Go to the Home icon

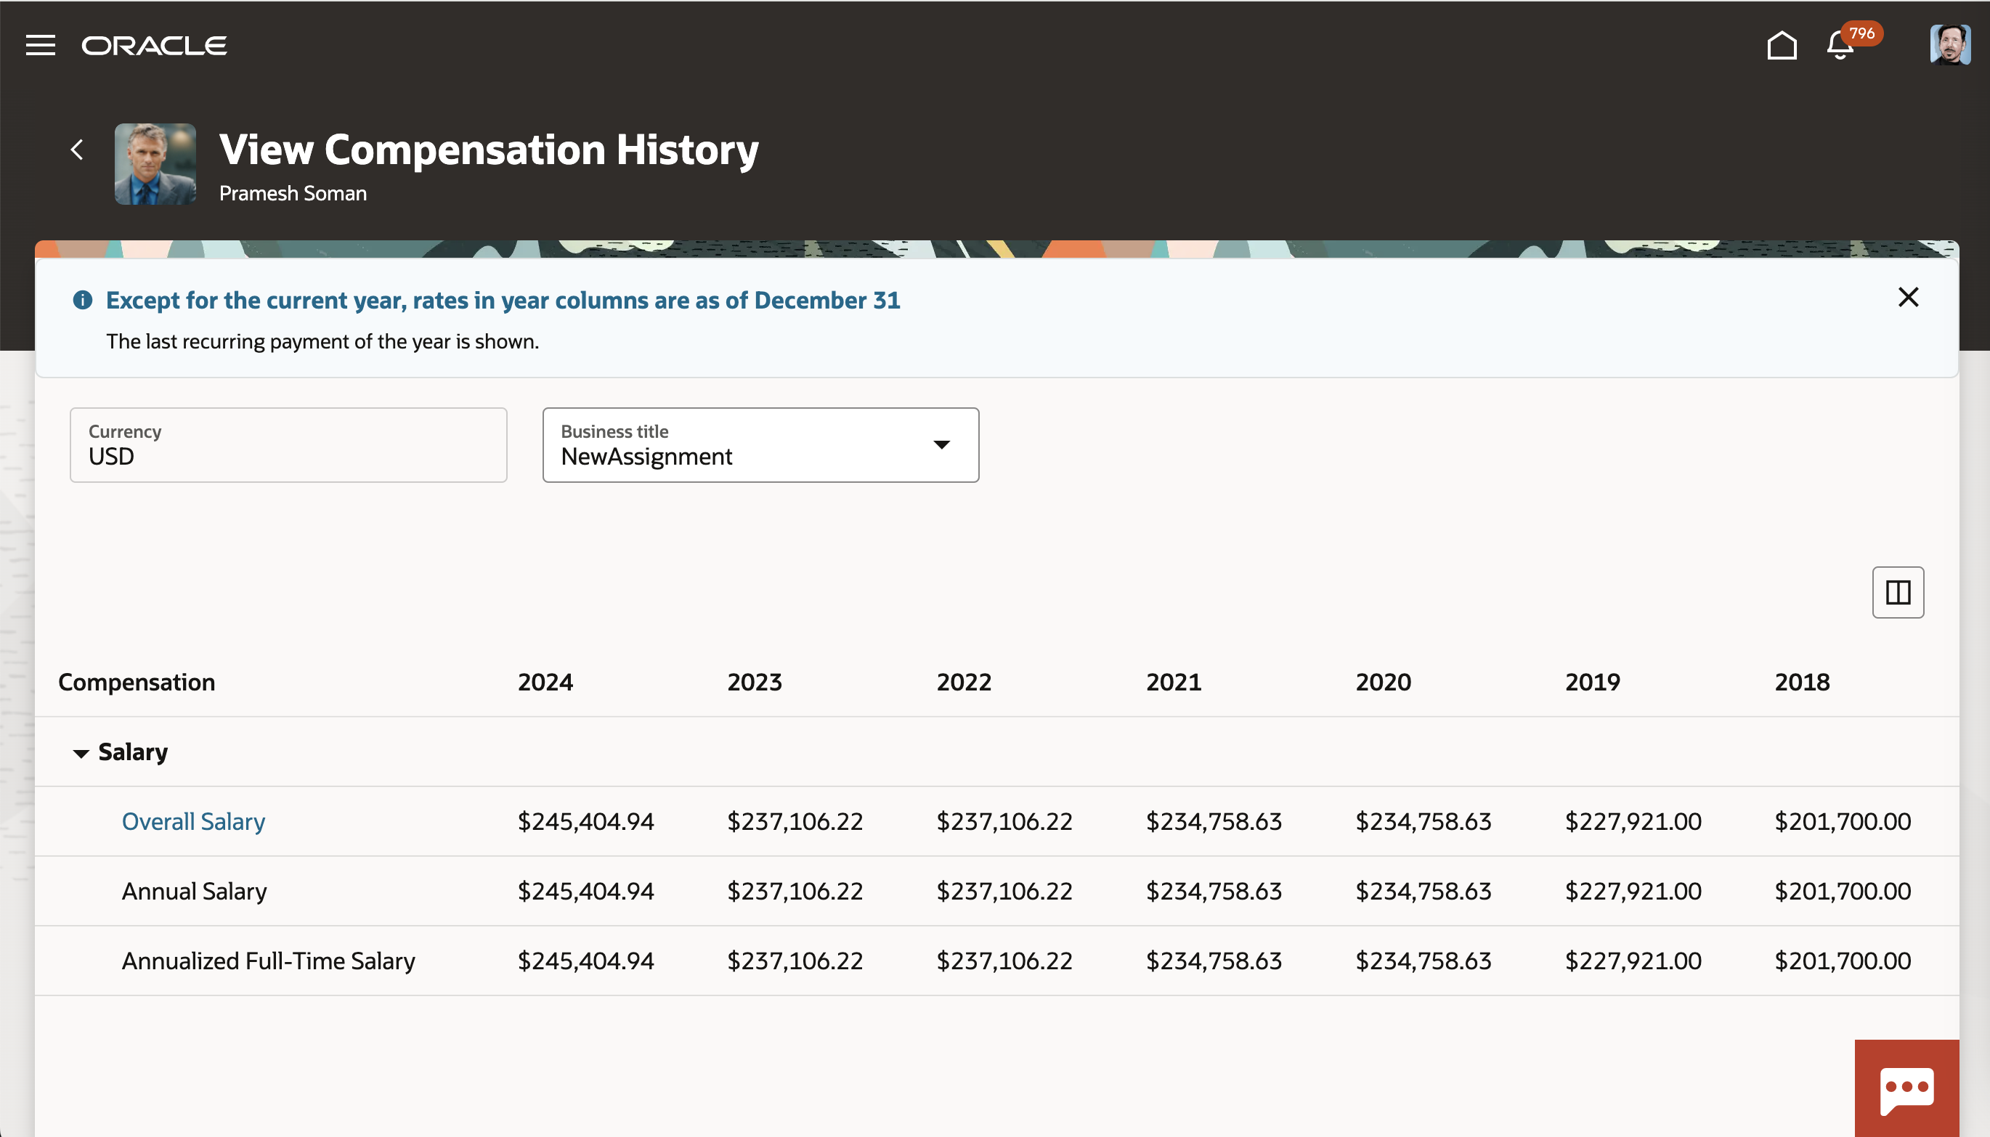[1782, 45]
